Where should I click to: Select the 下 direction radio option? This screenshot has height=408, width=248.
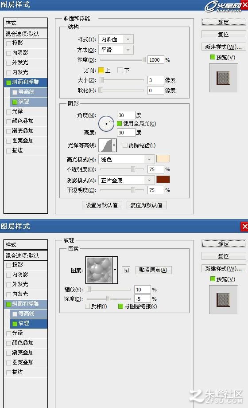coord(120,70)
